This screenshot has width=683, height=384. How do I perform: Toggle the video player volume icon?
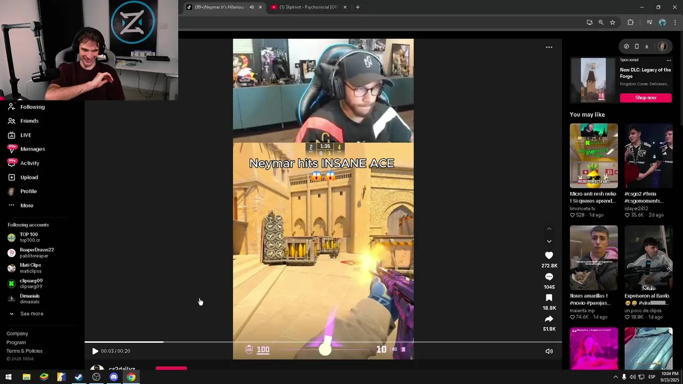[x=549, y=351]
